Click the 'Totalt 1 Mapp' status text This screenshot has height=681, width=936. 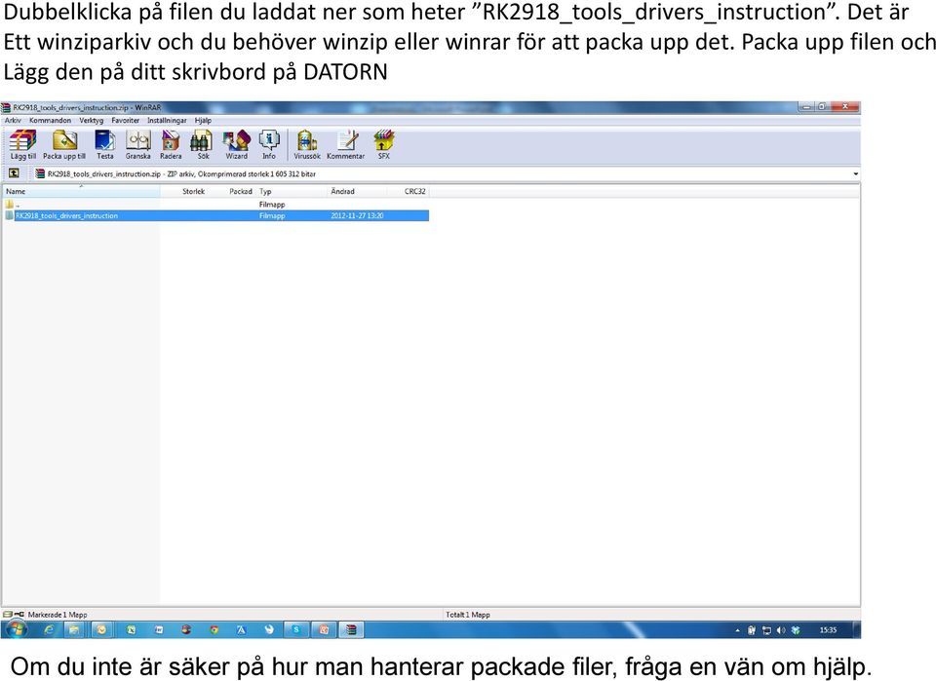coord(467,614)
